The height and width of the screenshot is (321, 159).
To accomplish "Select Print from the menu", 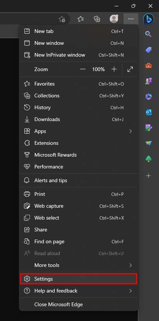I will coord(79,194).
